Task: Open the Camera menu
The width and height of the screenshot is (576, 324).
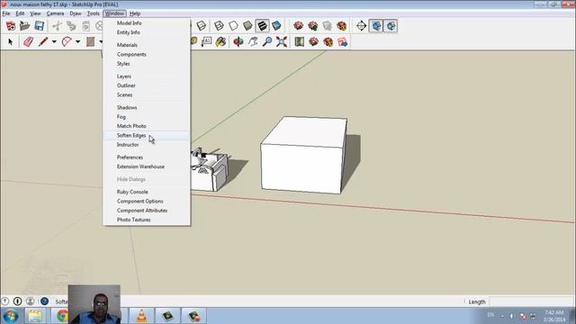Action: tap(55, 13)
